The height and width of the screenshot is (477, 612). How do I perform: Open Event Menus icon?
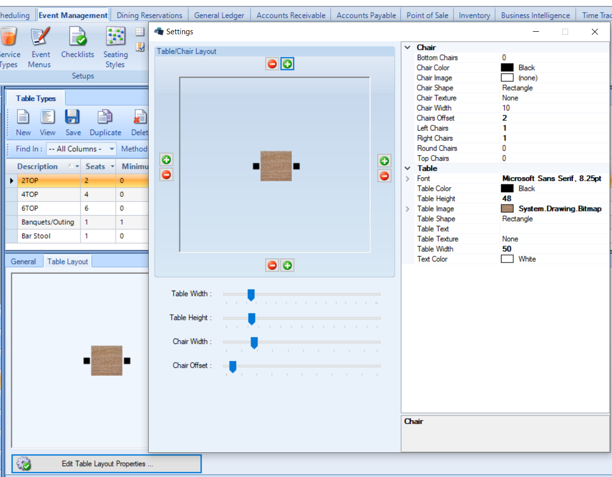point(40,48)
